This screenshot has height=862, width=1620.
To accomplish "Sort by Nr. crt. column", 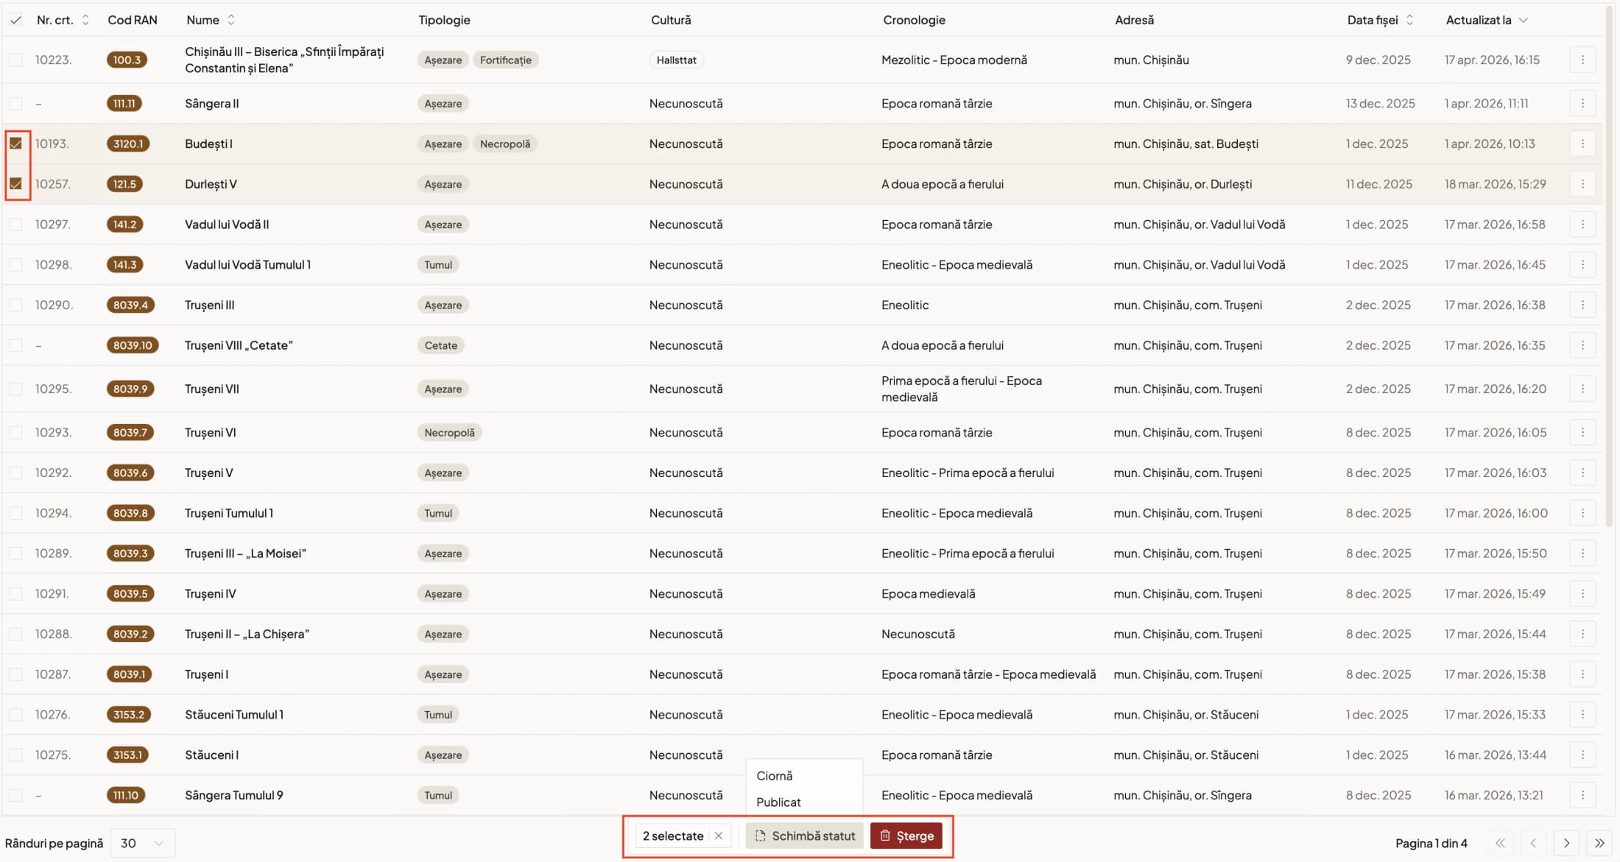I will (63, 20).
